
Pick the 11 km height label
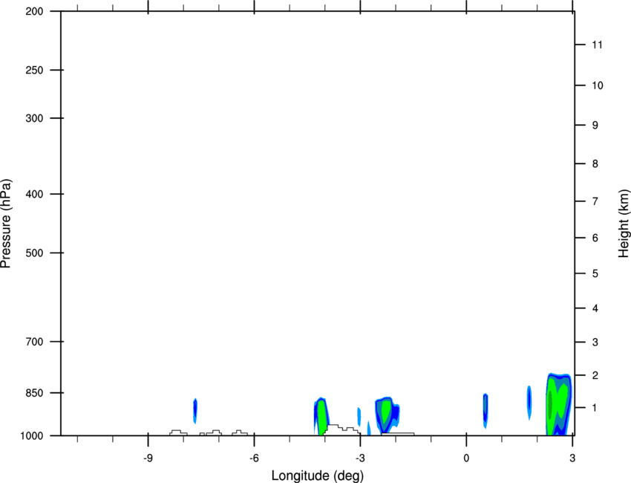597,45
